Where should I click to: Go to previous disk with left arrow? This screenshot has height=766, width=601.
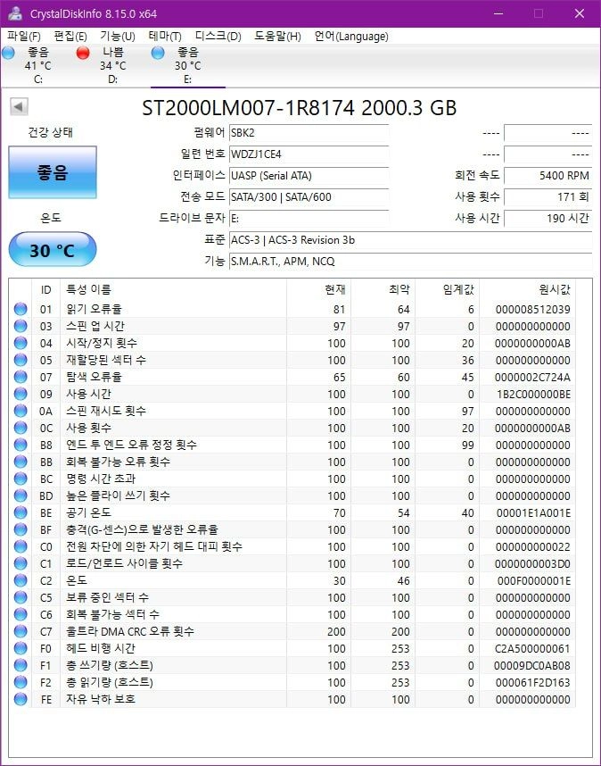pos(19,106)
